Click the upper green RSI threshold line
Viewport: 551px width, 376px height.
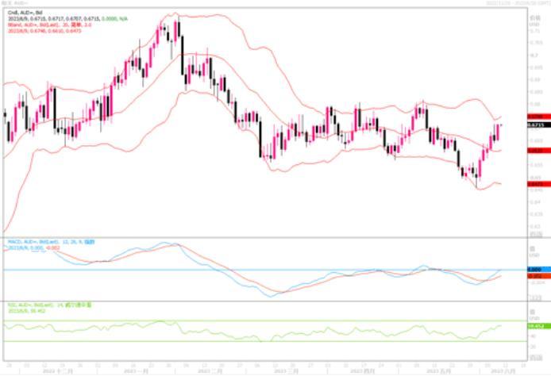tap(238, 321)
